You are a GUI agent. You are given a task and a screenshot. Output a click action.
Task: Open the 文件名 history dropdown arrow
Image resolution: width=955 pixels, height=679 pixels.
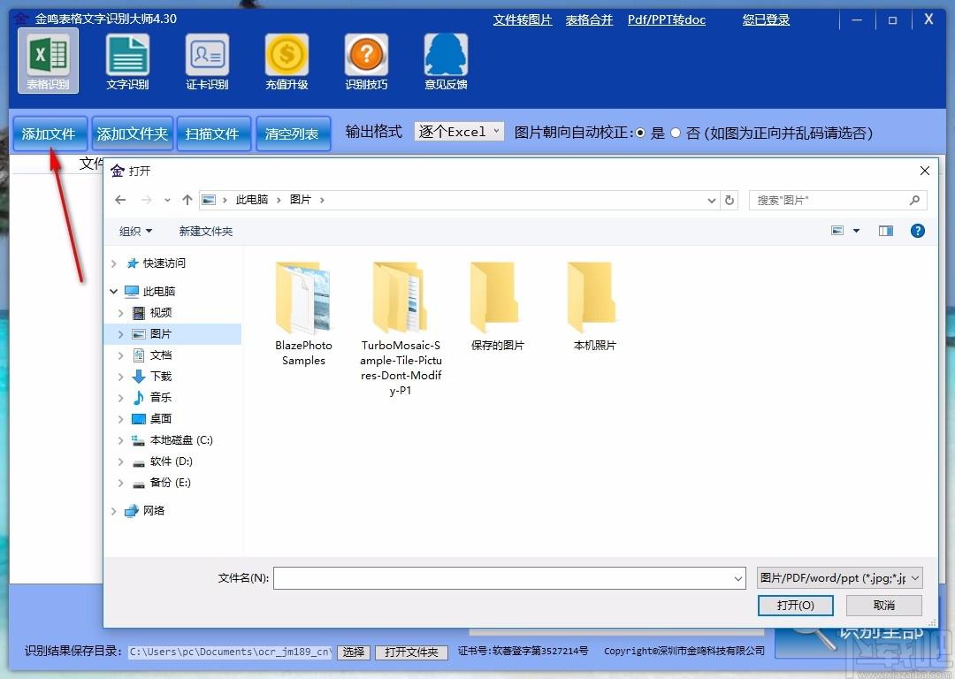coord(738,578)
